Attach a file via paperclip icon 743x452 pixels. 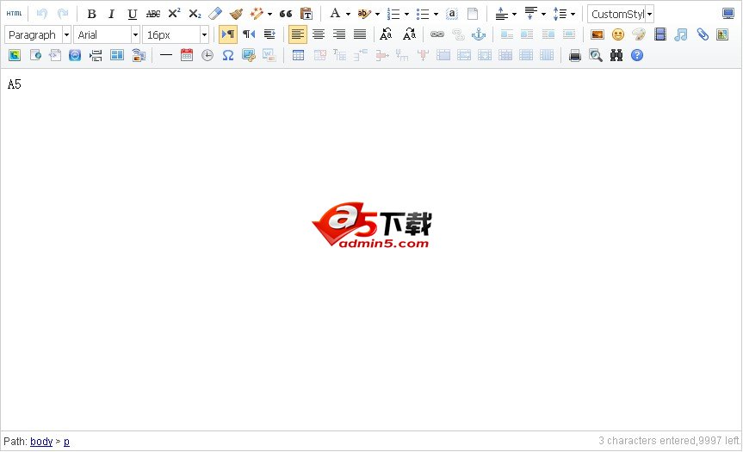coord(703,34)
